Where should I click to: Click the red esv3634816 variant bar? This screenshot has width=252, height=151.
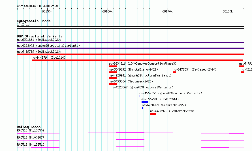point(113,66)
